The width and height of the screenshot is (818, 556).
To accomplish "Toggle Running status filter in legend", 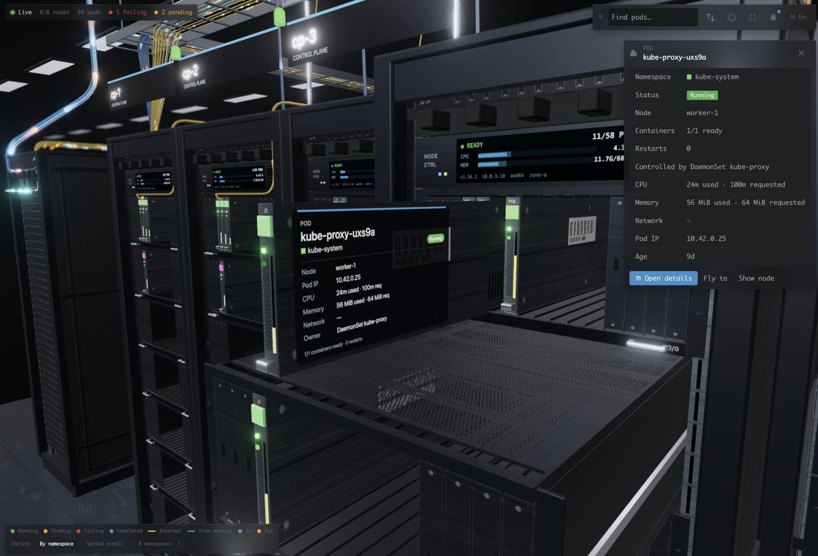I will (24, 531).
